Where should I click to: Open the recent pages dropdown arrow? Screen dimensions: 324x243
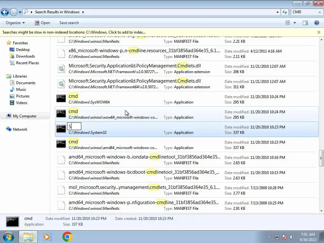coord(20,12)
